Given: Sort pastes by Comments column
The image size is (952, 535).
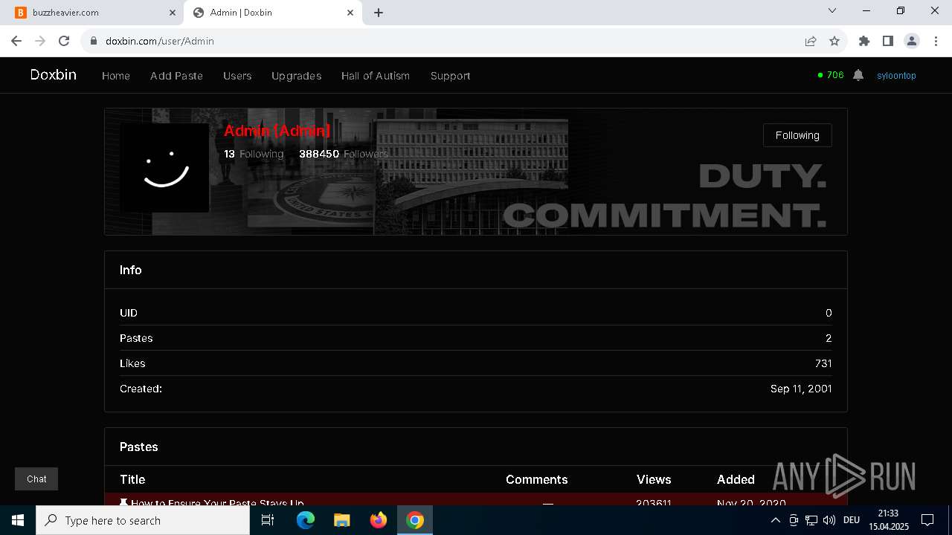Looking at the screenshot, I should (x=536, y=479).
